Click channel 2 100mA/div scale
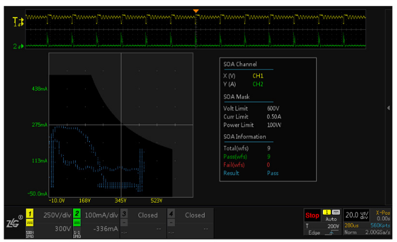This screenshot has height=242, width=397. (x=101, y=215)
